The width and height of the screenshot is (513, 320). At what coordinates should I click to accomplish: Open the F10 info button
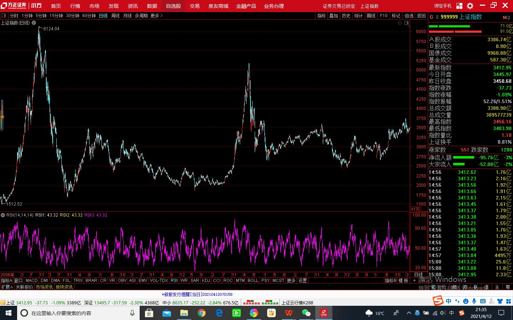click(384, 16)
